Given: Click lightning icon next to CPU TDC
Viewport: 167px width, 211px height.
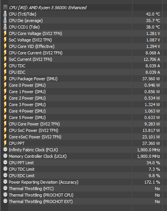Looking at the screenshot, I should pos(5,66).
